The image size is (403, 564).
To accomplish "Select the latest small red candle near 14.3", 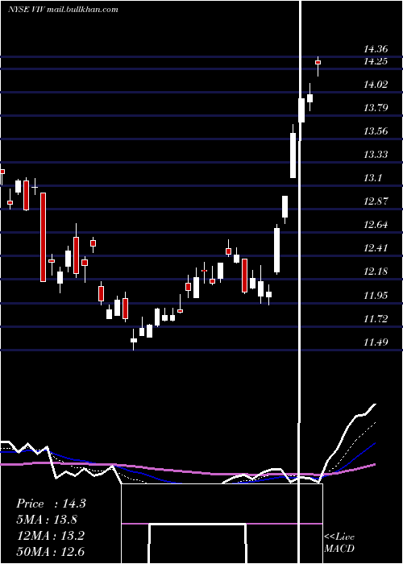I will tap(318, 62).
